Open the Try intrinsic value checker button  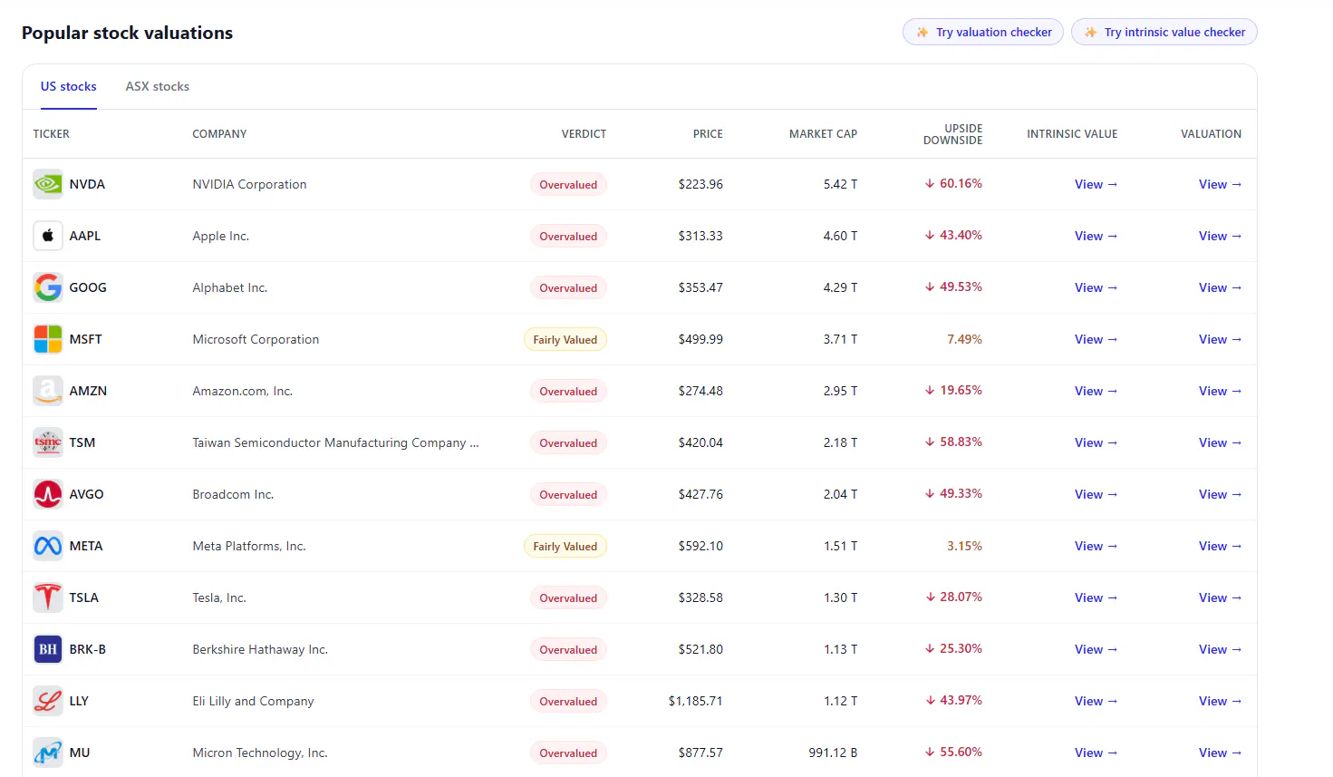click(1164, 32)
